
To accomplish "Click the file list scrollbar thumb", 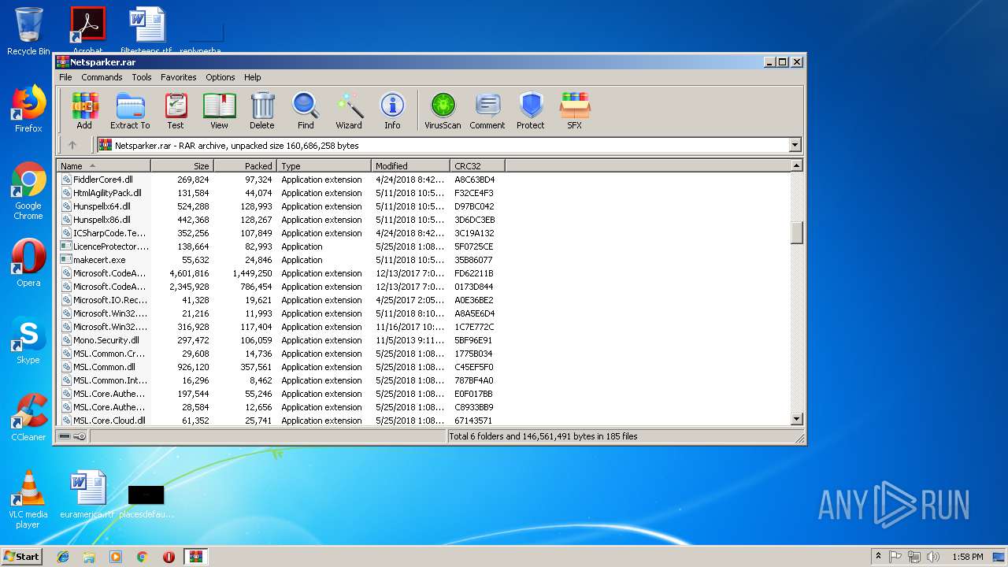I will tap(796, 232).
